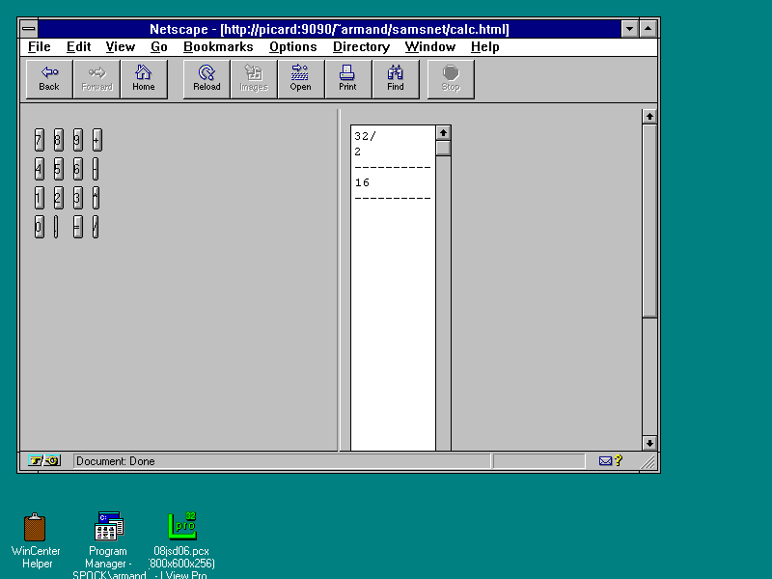Click calculator key 3
772x579 pixels.
[x=78, y=198]
